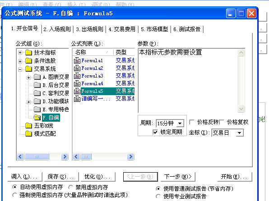Expand the 条件选股 tree node
The width and height of the screenshot is (269, 201).
point(20,61)
